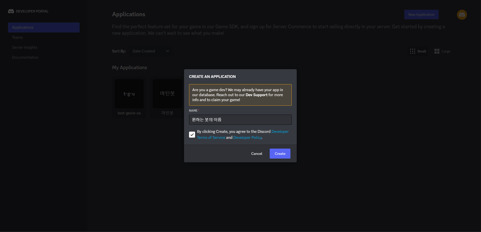This screenshot has width=481, height=232.
Task: Open the Sort By Date Created dropdown
Action: click(151, 51)
